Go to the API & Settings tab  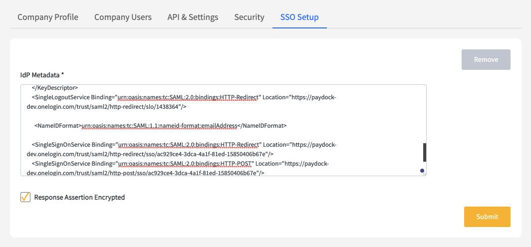point(193,17)
